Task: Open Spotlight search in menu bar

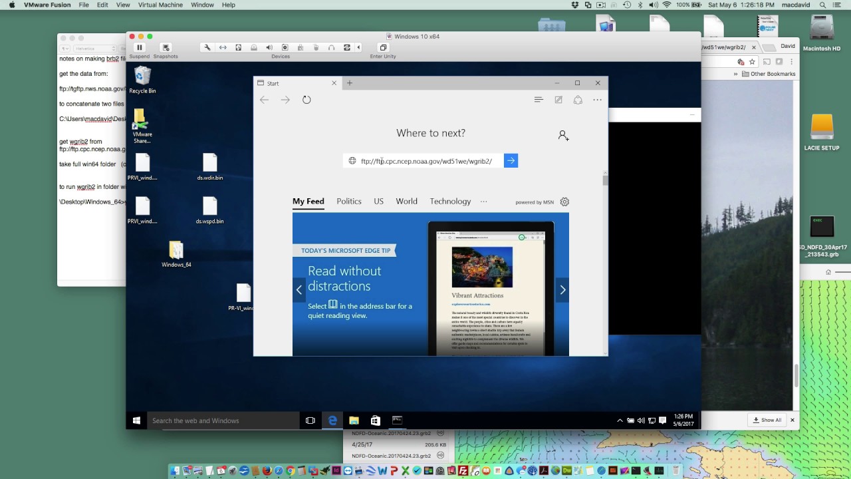Action: (x=824, y=5)
